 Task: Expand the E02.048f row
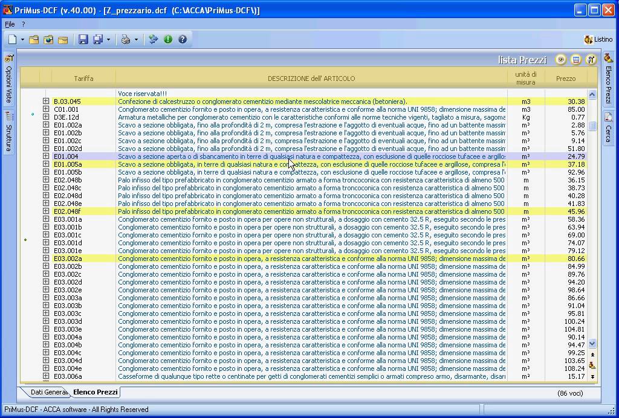coord(46,211)
